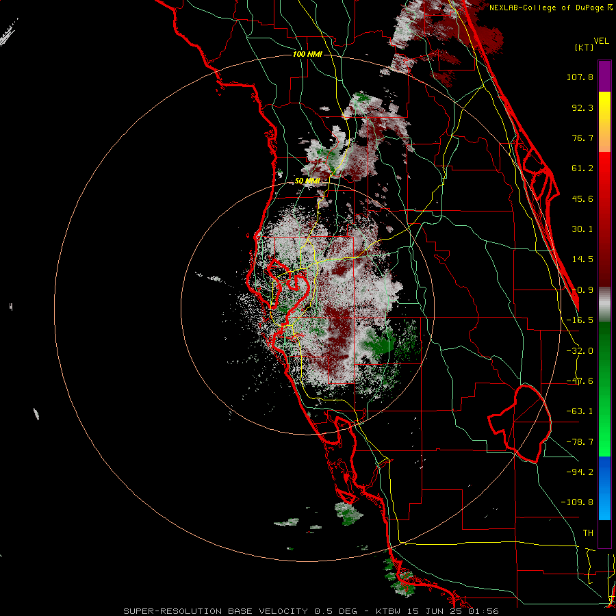Select the -0.9 legend value

point(582,290)
